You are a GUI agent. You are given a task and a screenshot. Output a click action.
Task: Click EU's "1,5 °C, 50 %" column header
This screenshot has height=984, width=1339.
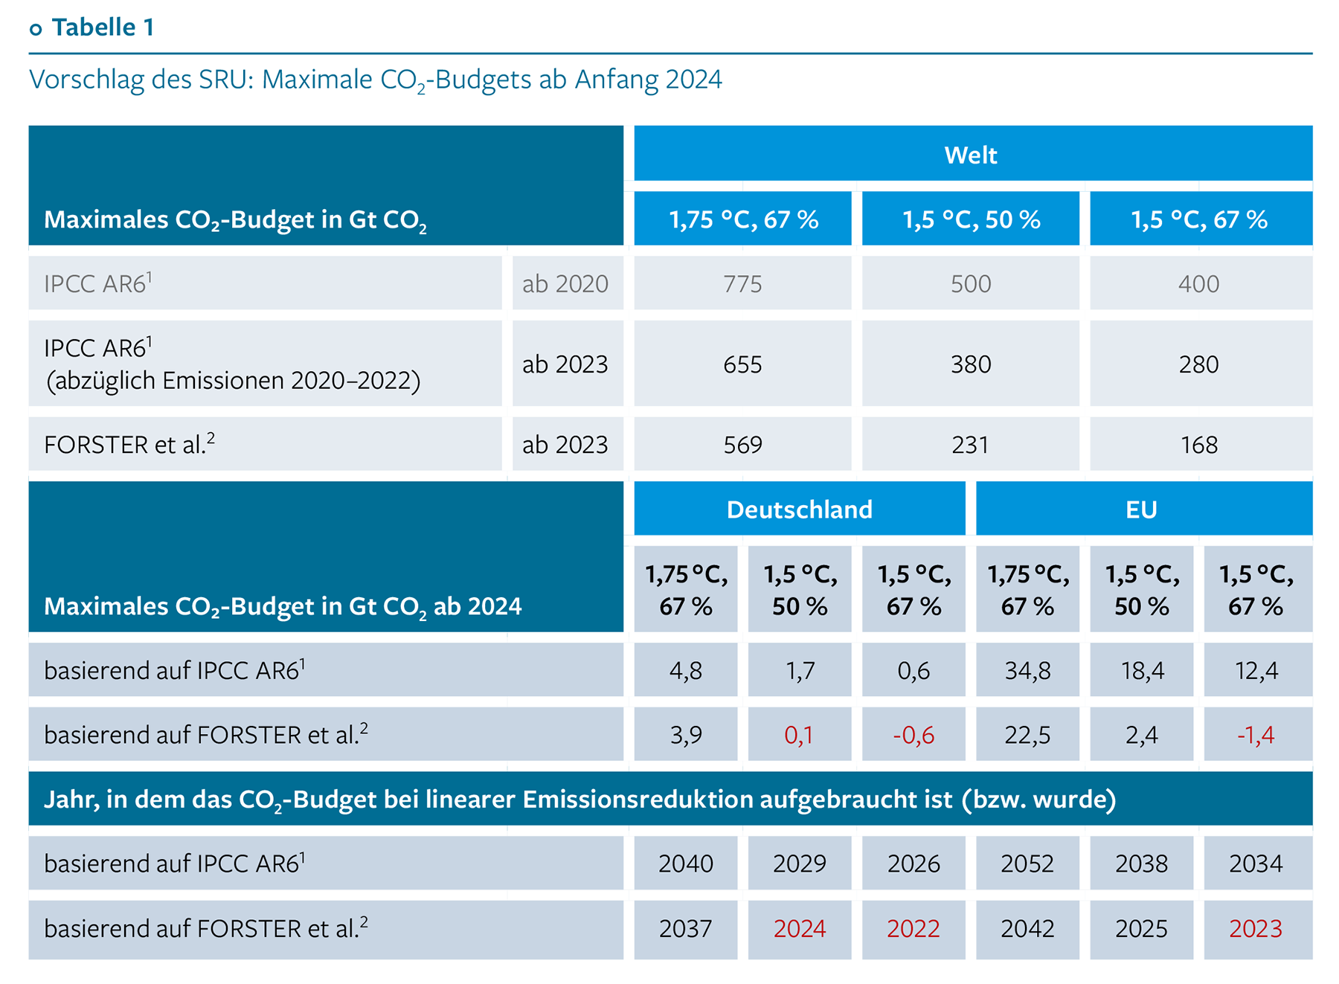tap(1142, 590)
